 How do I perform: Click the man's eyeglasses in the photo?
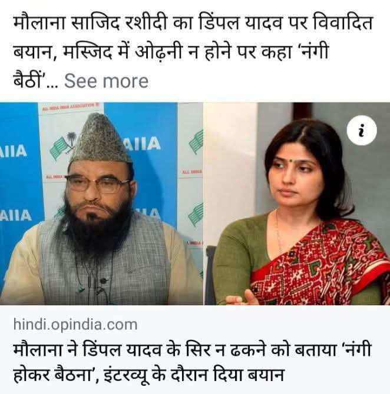98,184
